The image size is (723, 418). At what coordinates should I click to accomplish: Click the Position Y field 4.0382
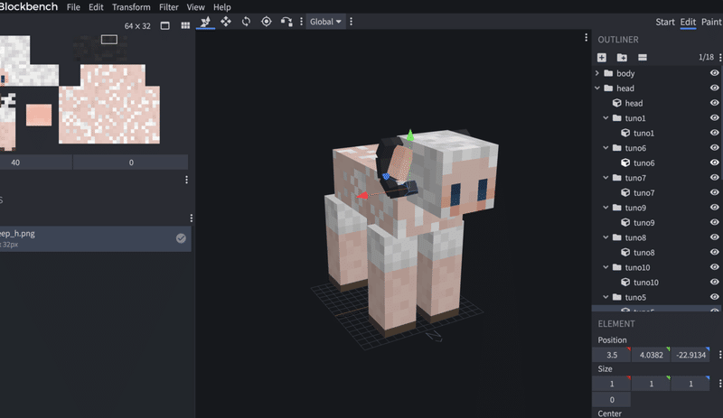651,355
